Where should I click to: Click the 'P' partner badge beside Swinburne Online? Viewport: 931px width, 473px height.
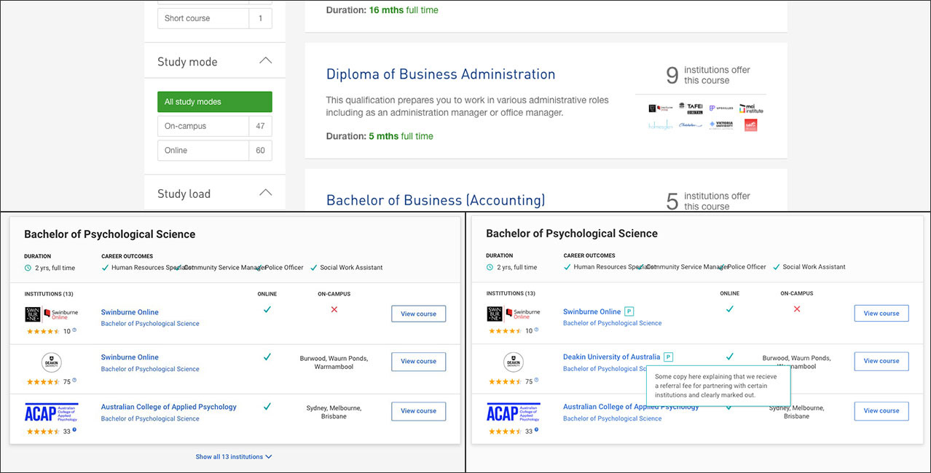629,311
